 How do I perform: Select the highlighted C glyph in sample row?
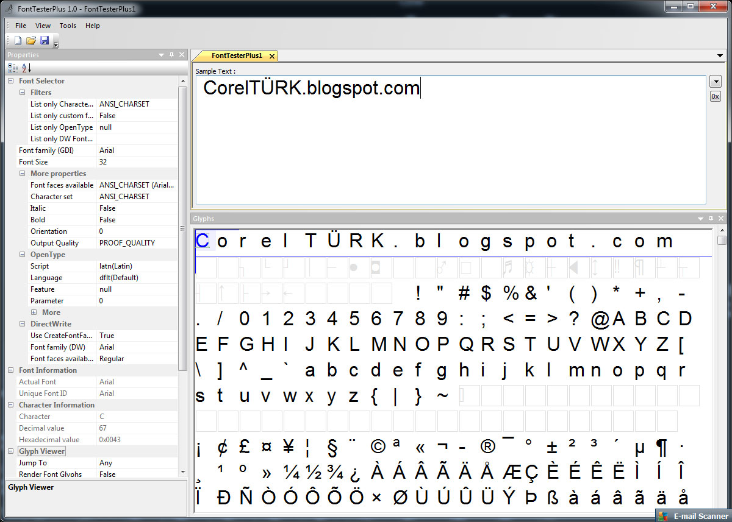pyautogui.click(x=203, y=241)
